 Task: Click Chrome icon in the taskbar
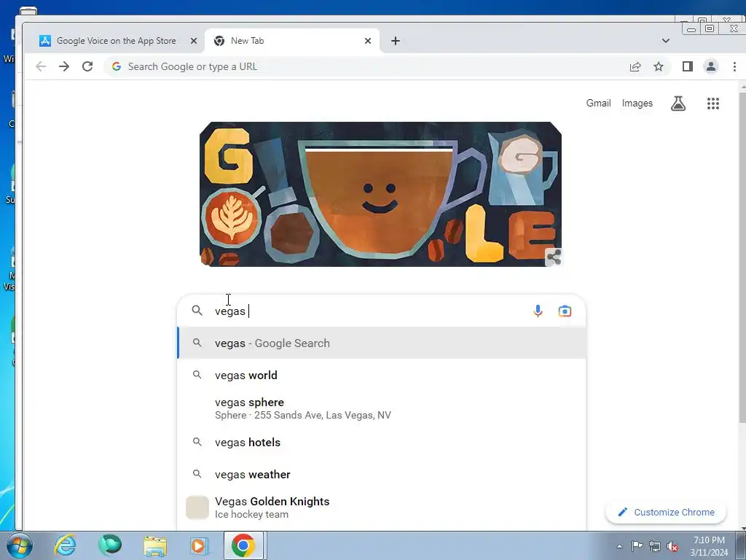pyautogui.click(x=243, y=545)
